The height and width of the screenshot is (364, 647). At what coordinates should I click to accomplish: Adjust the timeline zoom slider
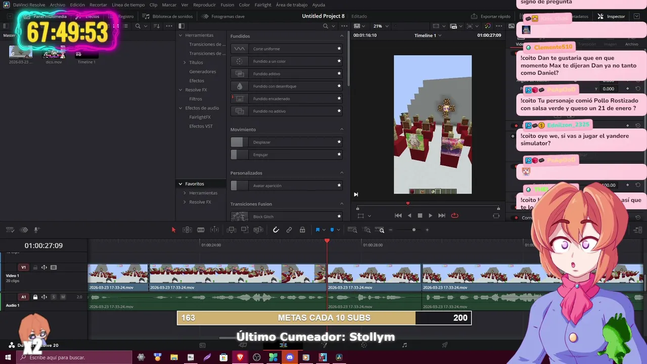pyautogui.click(x=413, y=230)
